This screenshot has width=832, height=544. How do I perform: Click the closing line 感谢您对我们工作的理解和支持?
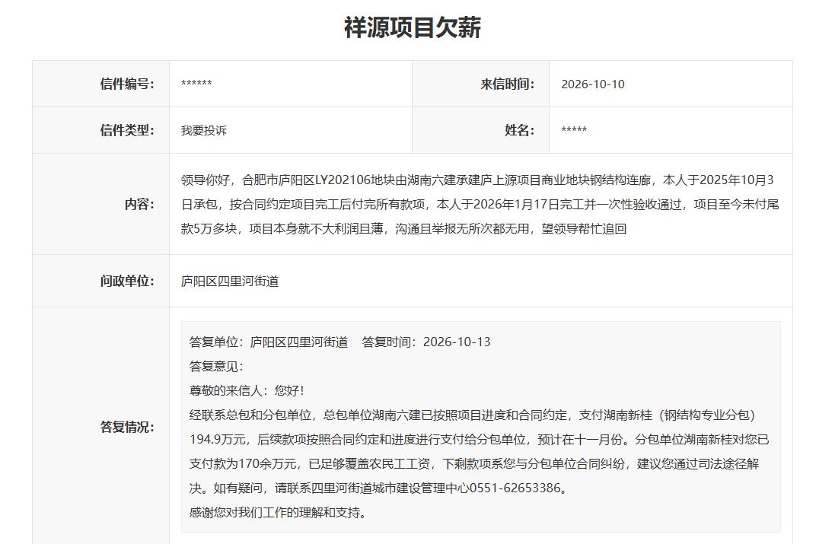pyautogui.click(x=278, y=513)
